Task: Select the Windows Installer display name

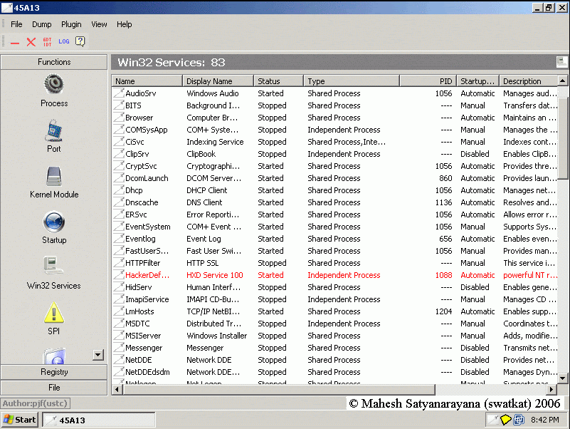Action: click(216, 336)
